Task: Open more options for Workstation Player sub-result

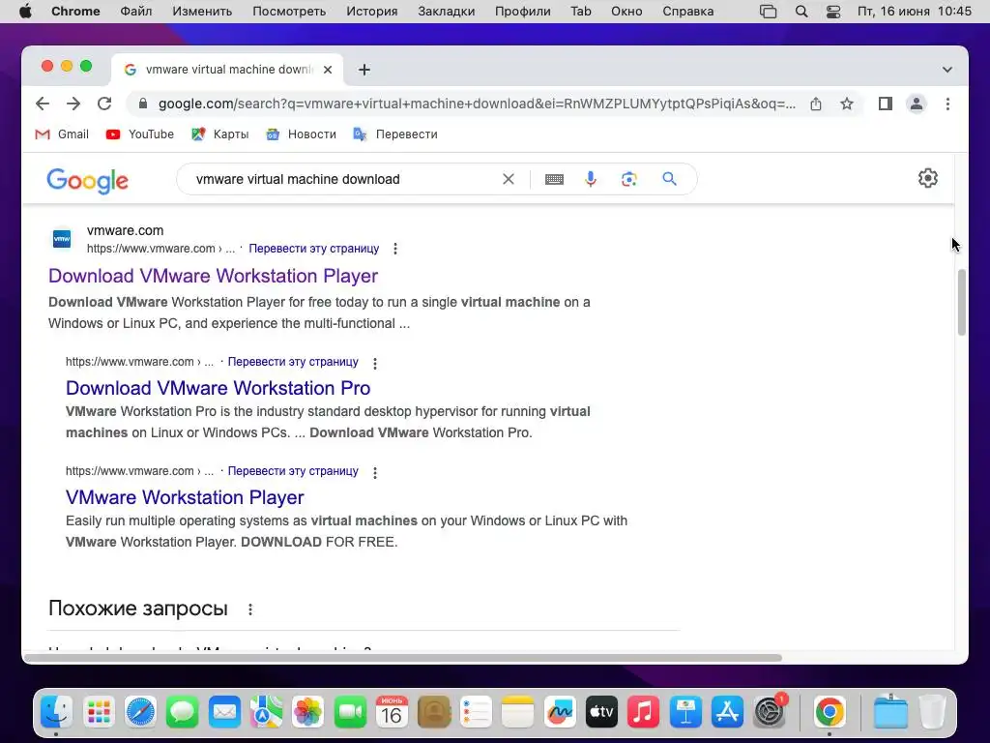Action: [375, 472]
